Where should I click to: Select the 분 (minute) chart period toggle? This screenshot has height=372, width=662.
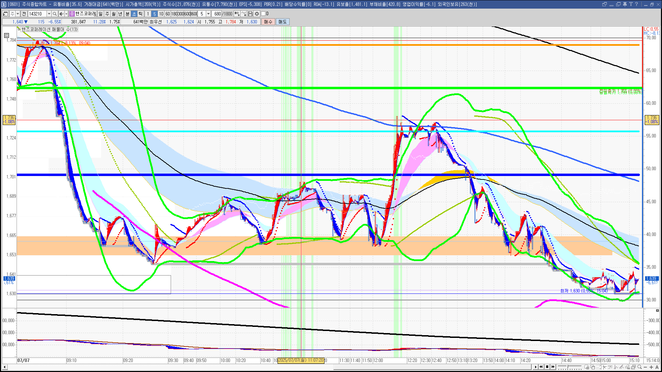[x=127, y=14]
